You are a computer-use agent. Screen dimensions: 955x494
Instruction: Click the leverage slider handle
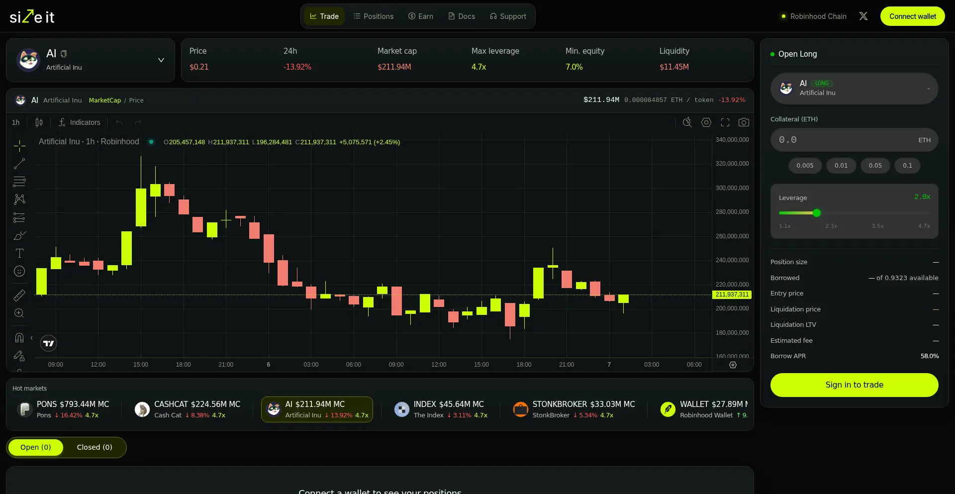coord(817,213)
